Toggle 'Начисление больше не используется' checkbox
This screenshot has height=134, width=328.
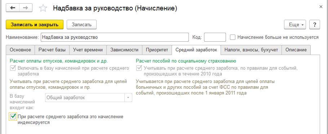click(232, 37)
